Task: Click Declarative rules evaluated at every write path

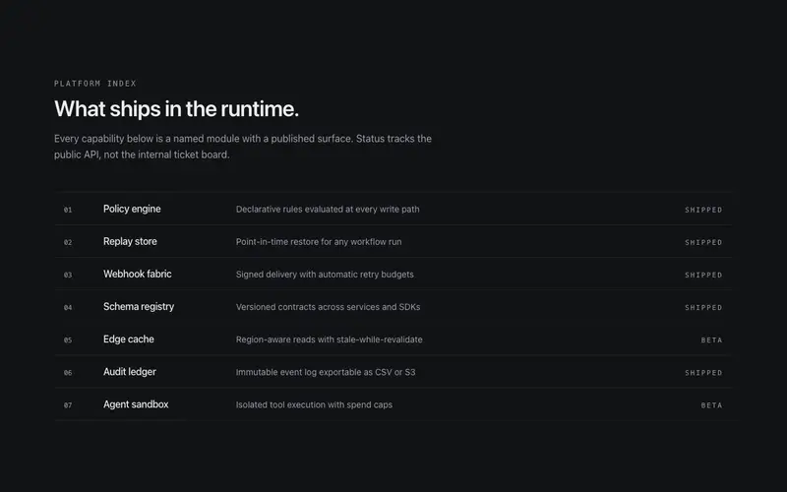Action: tap(328, 210)
